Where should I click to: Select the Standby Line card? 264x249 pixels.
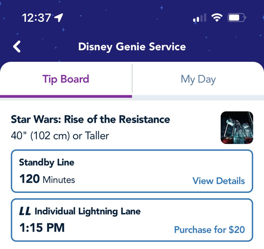132,171
